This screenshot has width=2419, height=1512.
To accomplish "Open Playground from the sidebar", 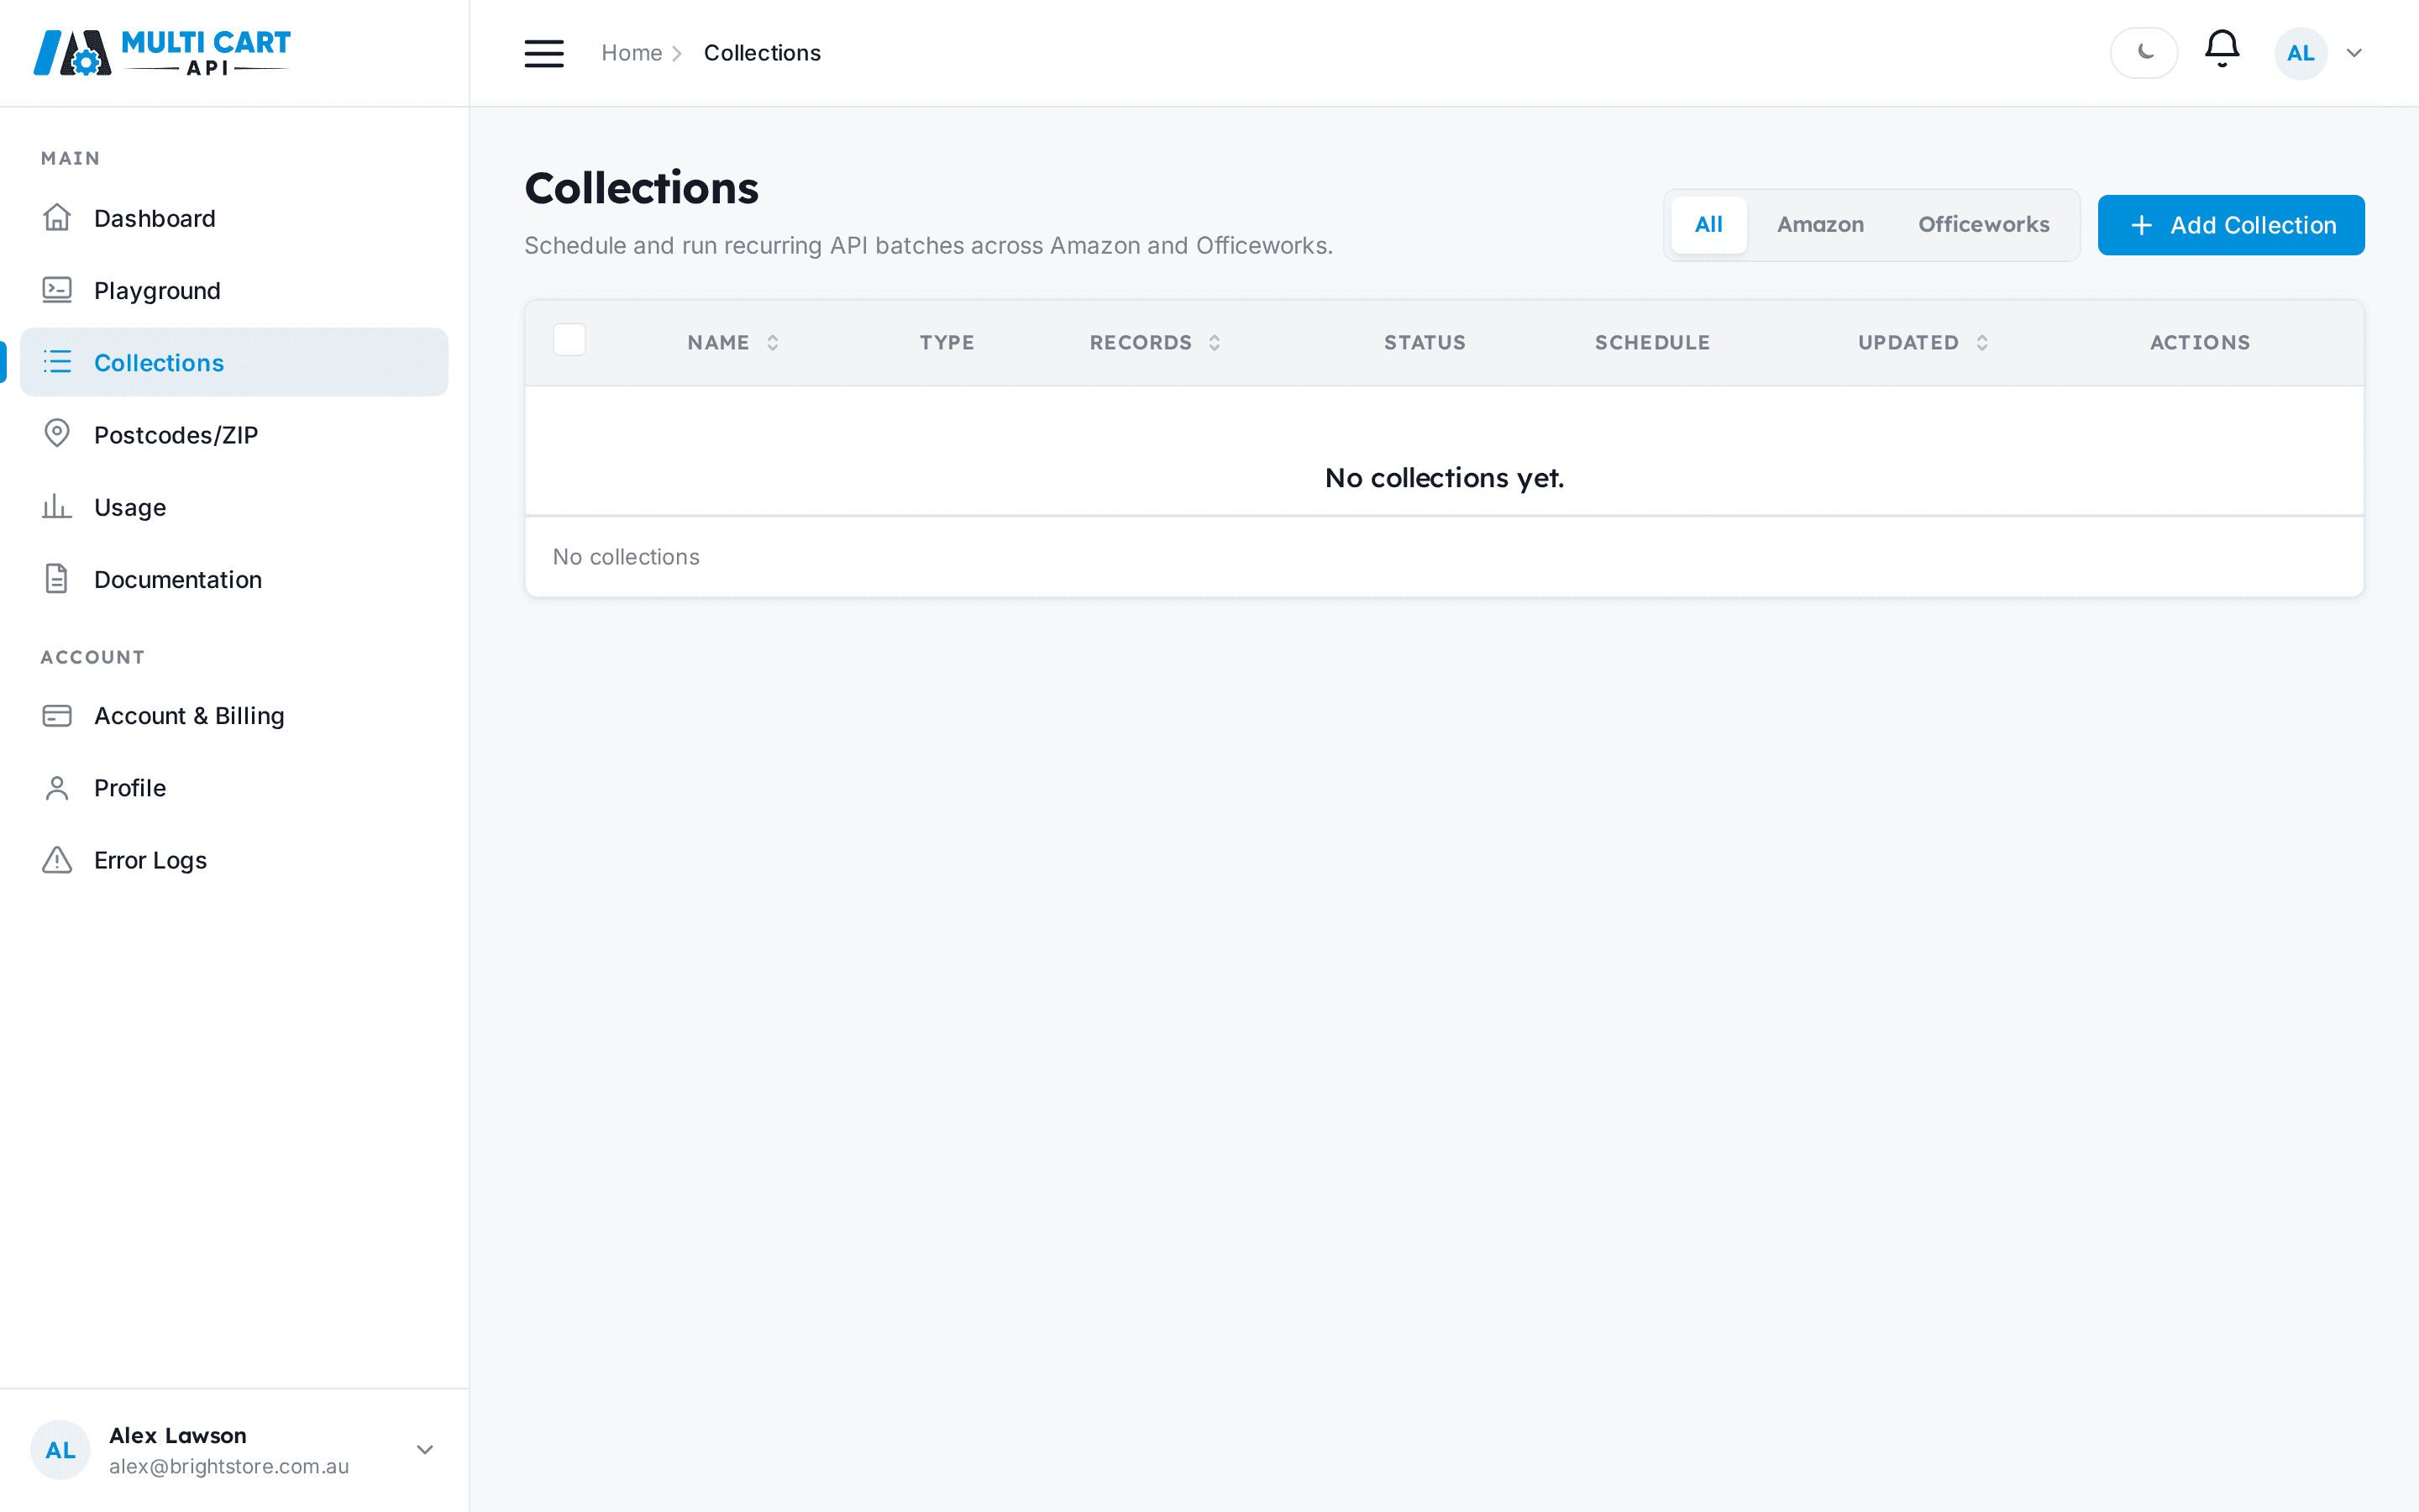I will click(x=234, y=290).
